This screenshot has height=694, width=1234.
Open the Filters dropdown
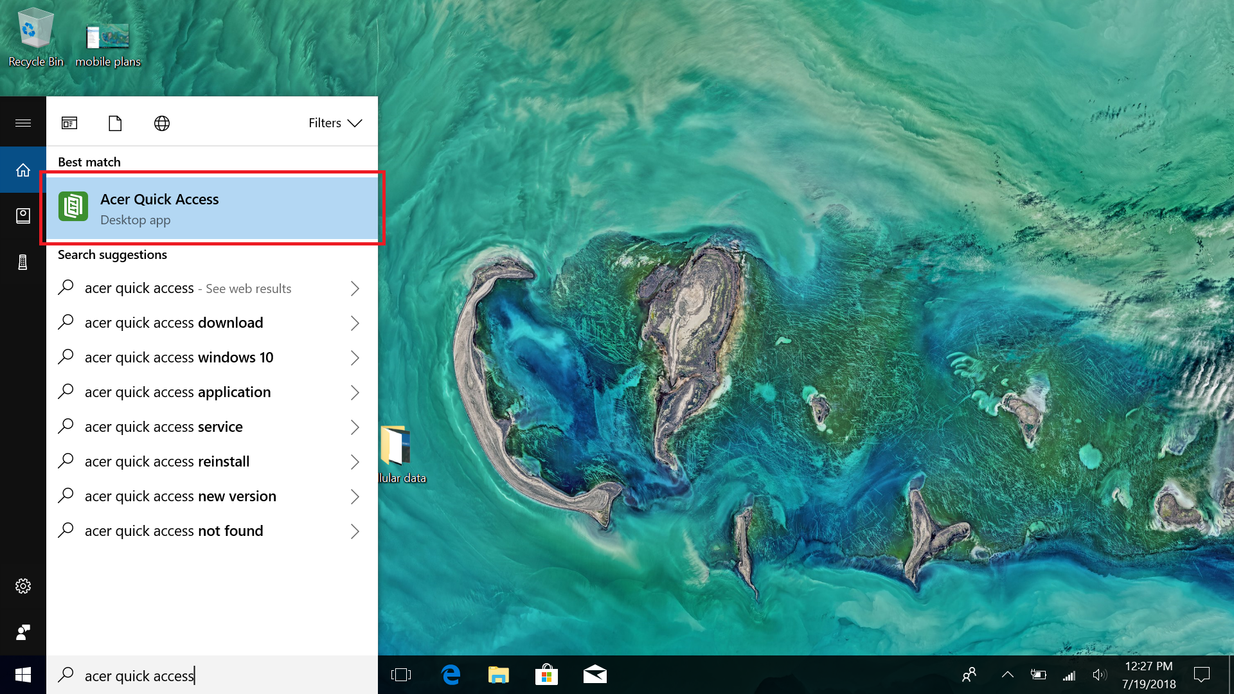[335, 123]
